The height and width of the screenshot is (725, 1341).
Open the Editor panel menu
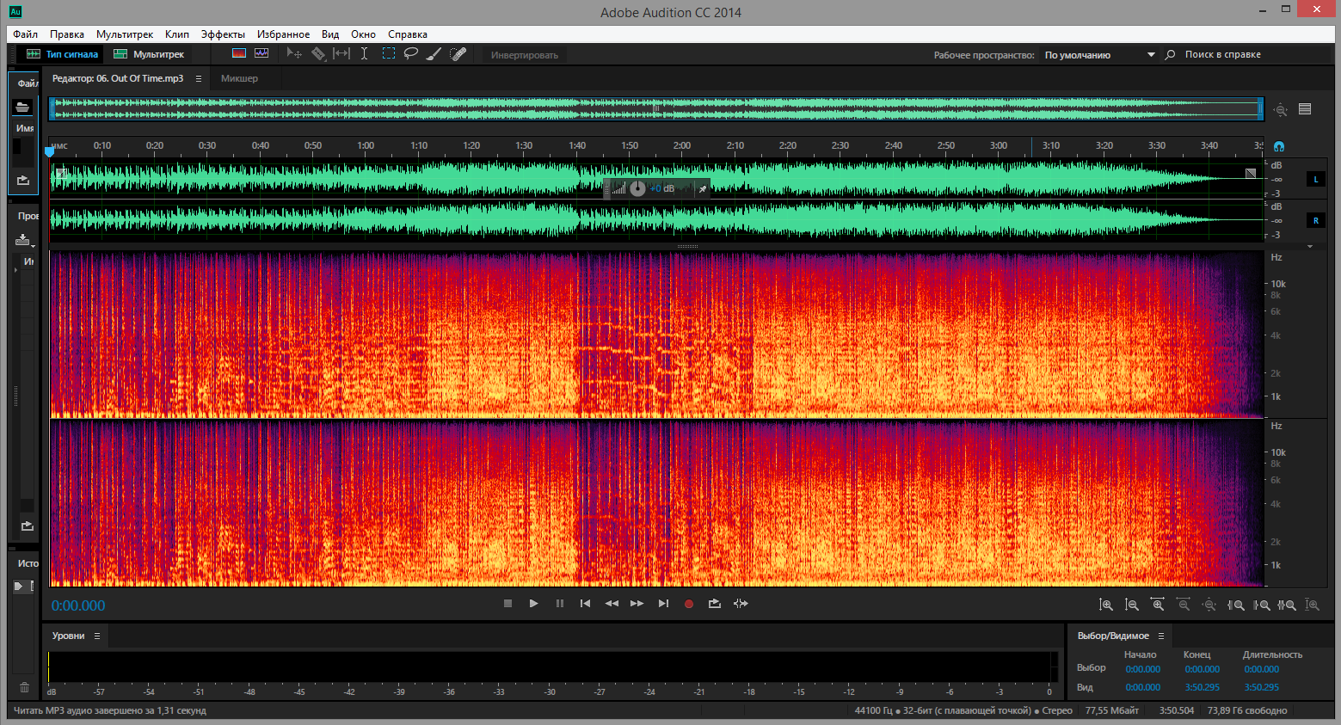point(199,78)
